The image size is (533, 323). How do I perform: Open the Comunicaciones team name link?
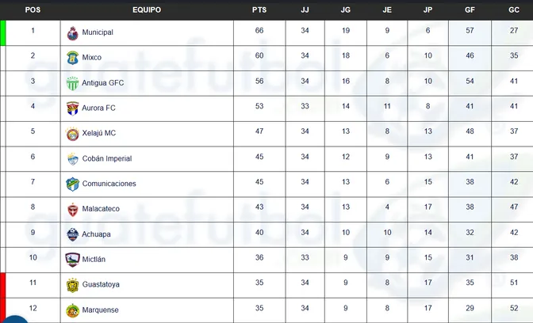click(x=109, y=184)
